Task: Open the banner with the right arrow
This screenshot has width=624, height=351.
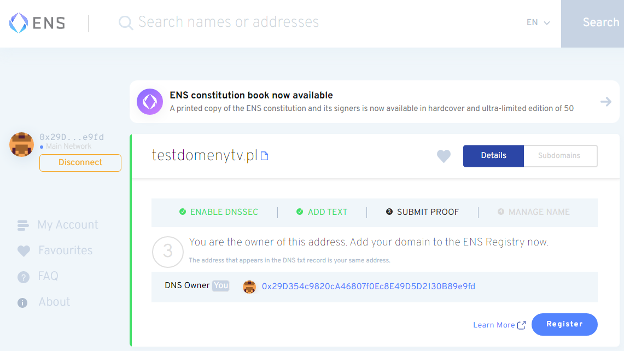Action: tap(605, 102)
